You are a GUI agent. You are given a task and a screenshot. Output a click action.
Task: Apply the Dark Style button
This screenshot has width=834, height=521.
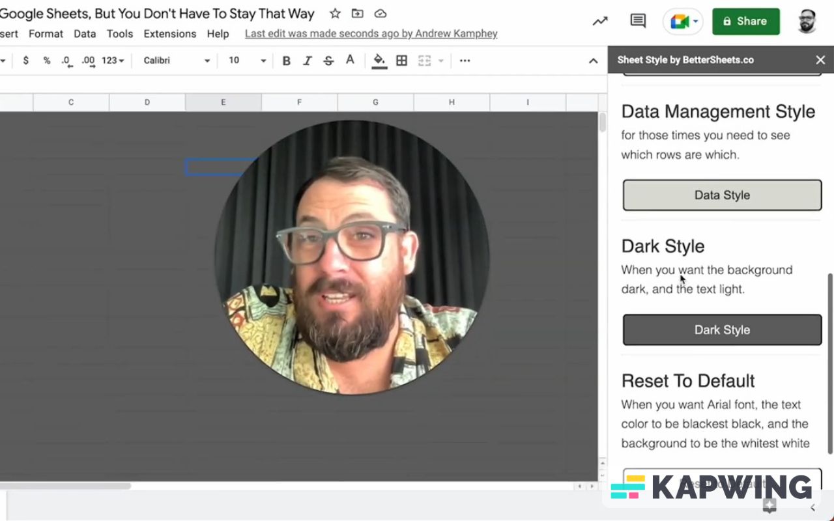pos(722,330)
